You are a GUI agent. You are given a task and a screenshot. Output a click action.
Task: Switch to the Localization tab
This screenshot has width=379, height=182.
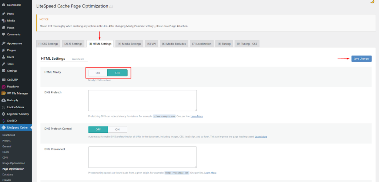coord(202,44)
